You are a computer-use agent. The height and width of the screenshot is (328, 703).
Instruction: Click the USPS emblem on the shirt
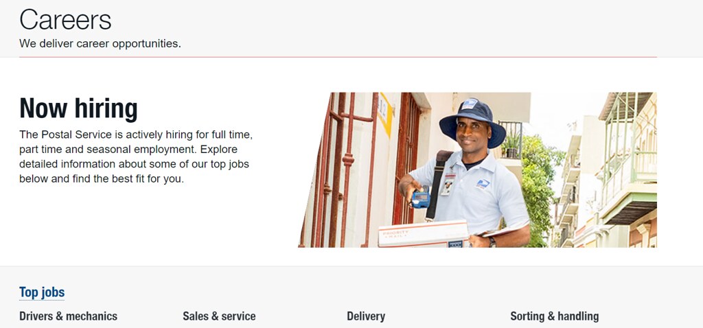click(483, 184)
